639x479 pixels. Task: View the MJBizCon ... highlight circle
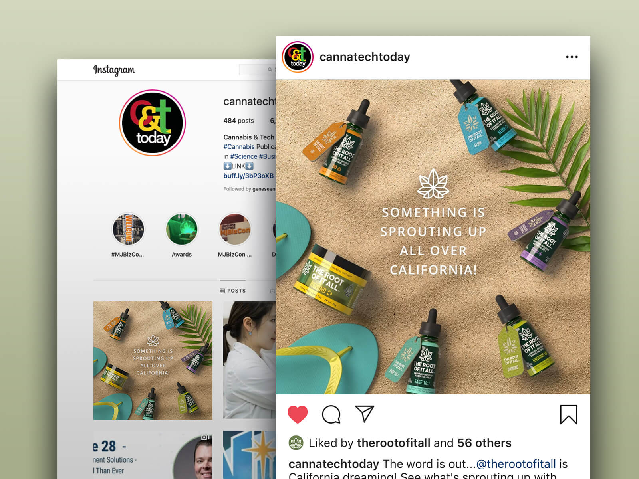click(x=235, y=229)
